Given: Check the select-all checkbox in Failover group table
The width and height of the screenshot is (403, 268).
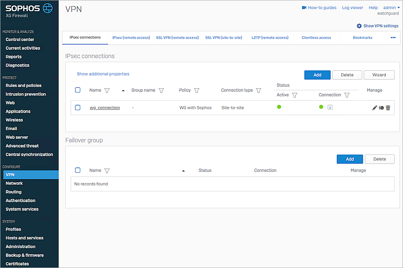Looking at the screenshot, I should [78, 170].
